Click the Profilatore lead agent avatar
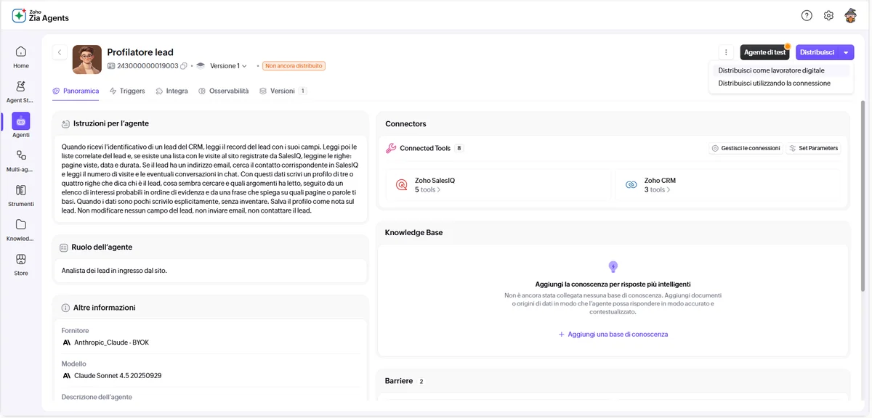This screenshot has width=872, height=418. (x=87, y=60)
